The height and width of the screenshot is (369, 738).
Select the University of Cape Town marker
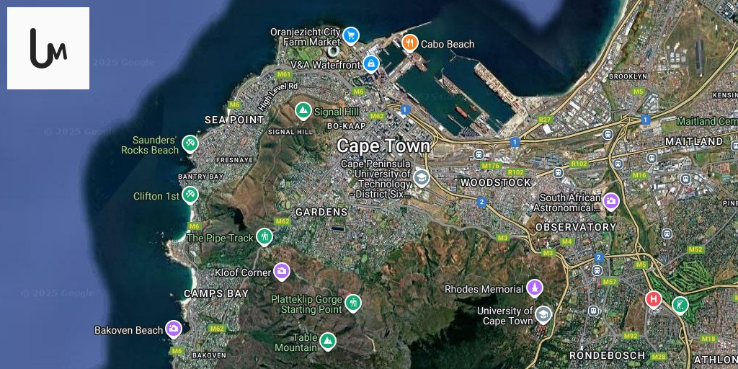543,314
